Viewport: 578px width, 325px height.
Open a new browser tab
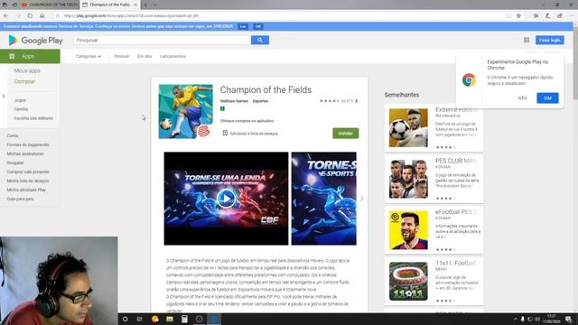point(145,5)
